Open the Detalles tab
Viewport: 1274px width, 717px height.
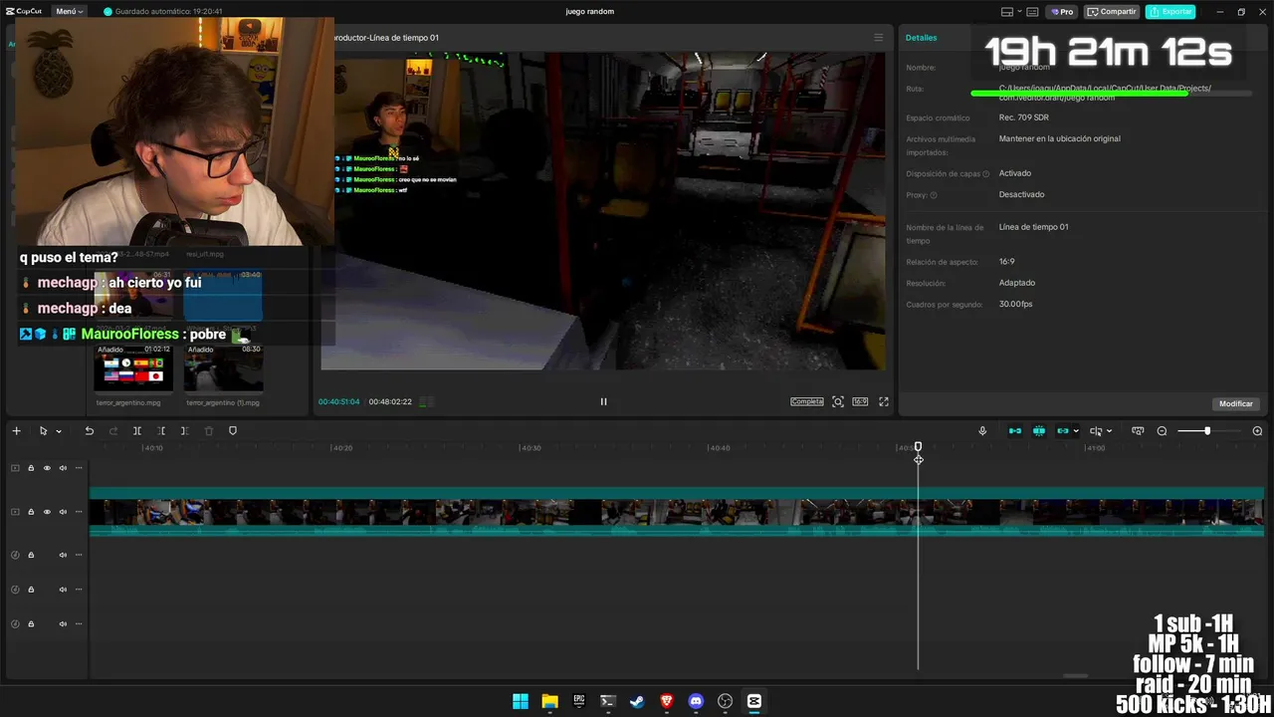click(921, 38)
